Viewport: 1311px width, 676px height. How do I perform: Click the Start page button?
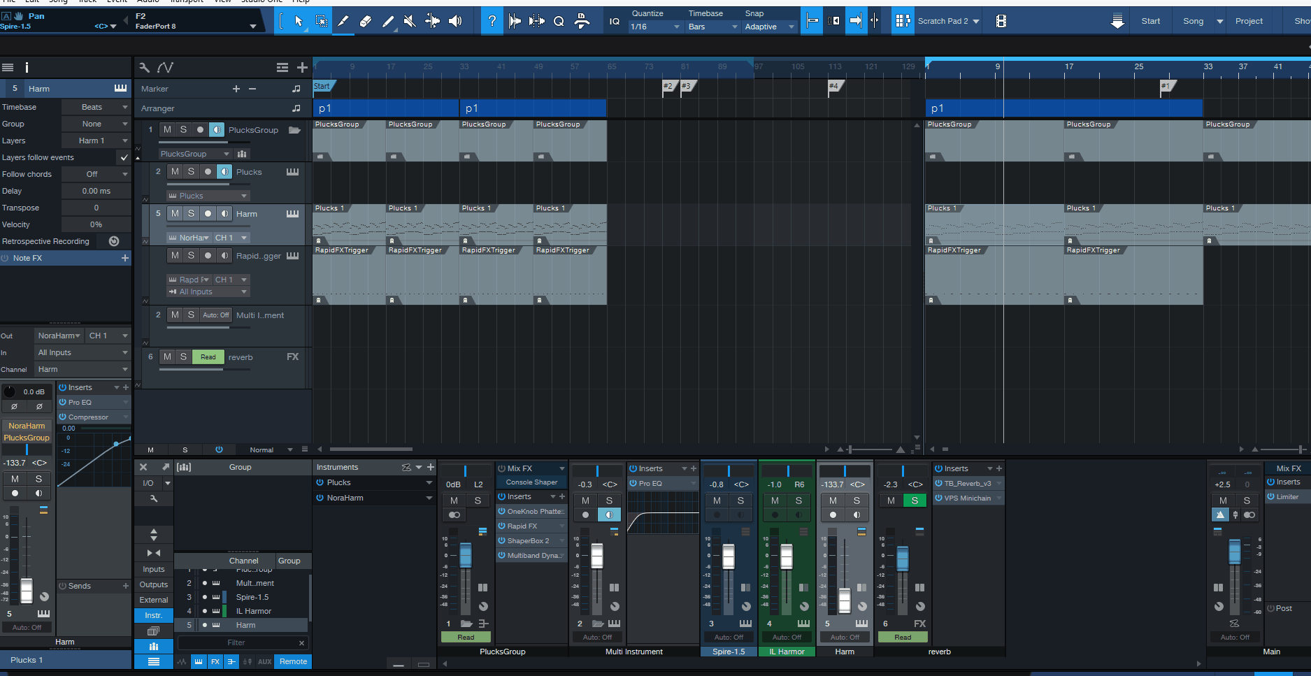pos(1151,21)
